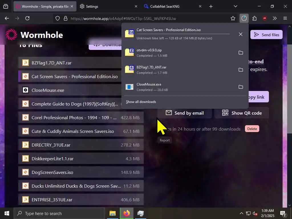The height and width of the screenshot is (219, 292).
Task: Click the Report button
Action: (x=165, y=140)
